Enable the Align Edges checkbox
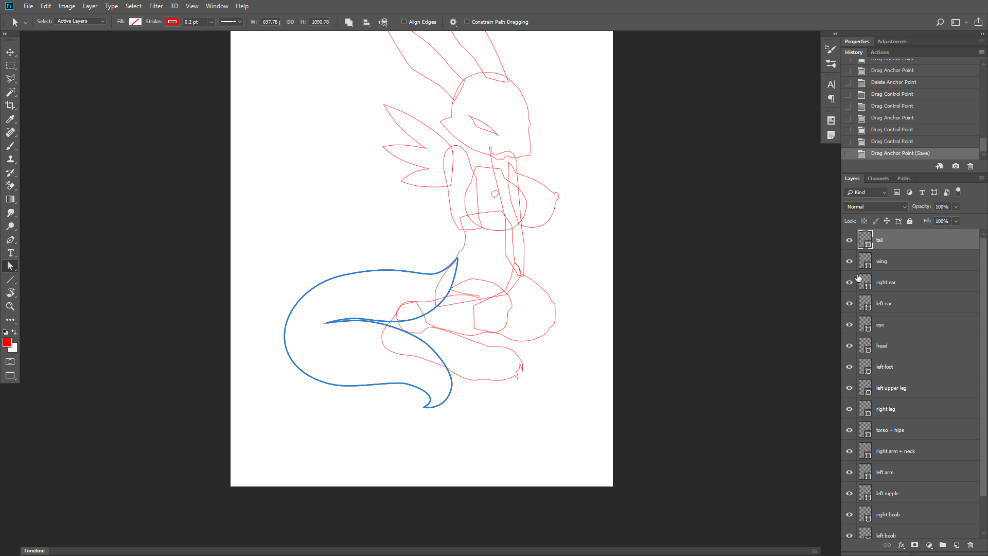This screenshot has height=556, width=988. point(404,22)
